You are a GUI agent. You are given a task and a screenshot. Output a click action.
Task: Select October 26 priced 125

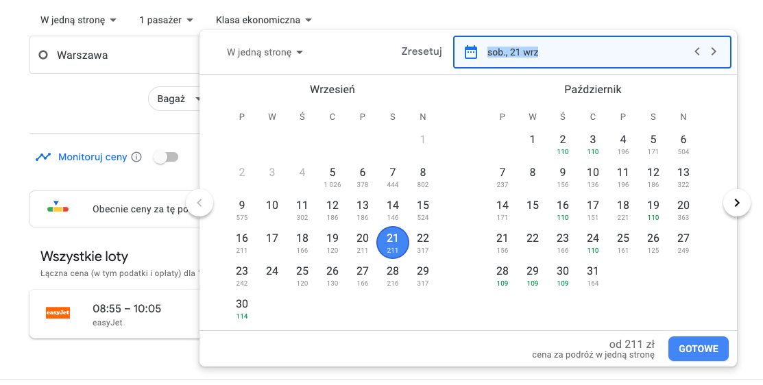point(653,243)
